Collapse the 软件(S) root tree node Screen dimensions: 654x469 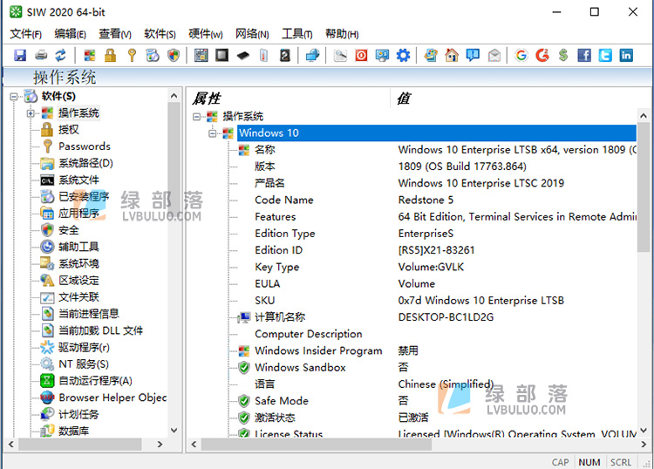point(14,97)
